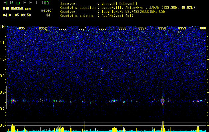209x132 pixels.
Task: Click the 0956 time marker
Action: [x=122, y=28]
